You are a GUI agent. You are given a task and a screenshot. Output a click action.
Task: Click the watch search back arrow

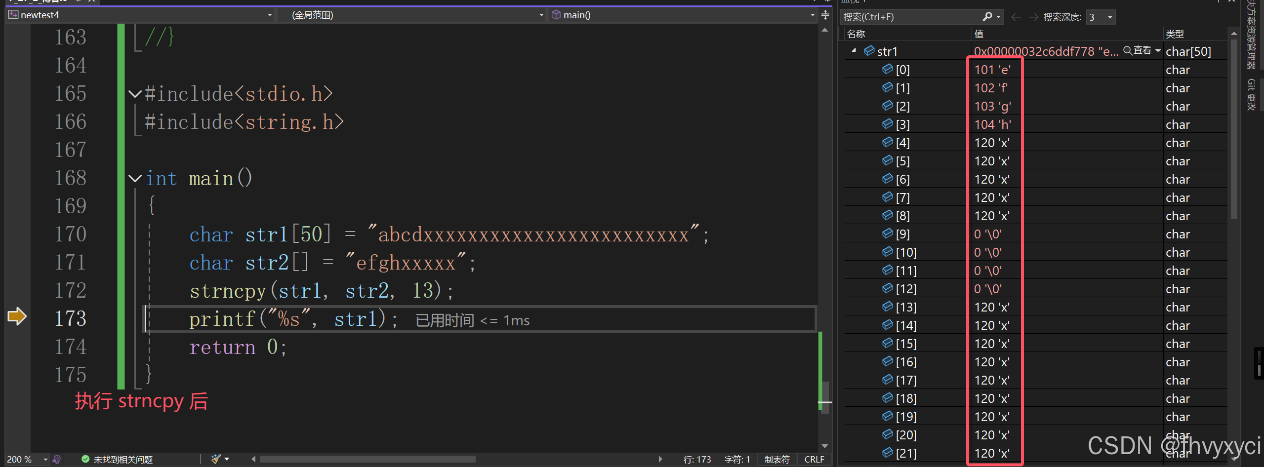point(1016,17)
